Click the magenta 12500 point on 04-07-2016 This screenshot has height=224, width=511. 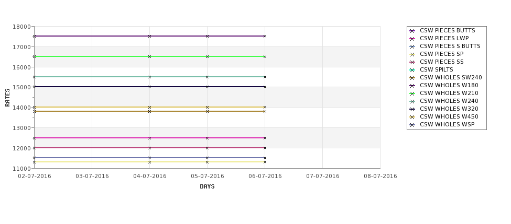point(149,138)
